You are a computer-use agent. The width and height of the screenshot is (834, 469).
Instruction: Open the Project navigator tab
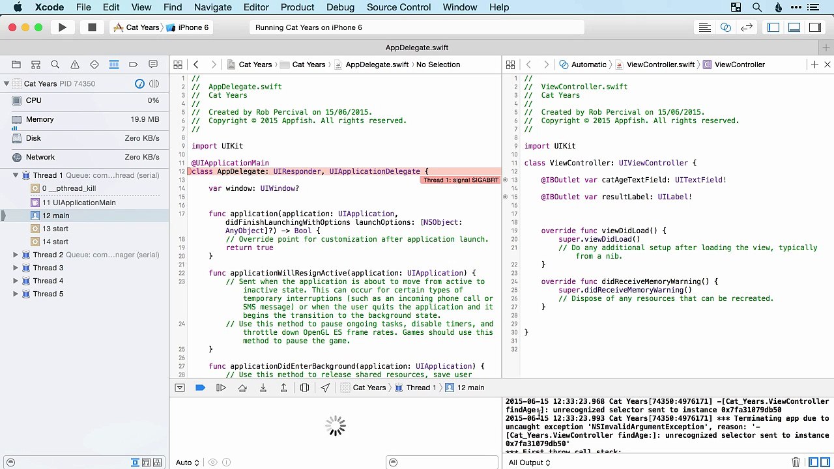pos(16,64)
